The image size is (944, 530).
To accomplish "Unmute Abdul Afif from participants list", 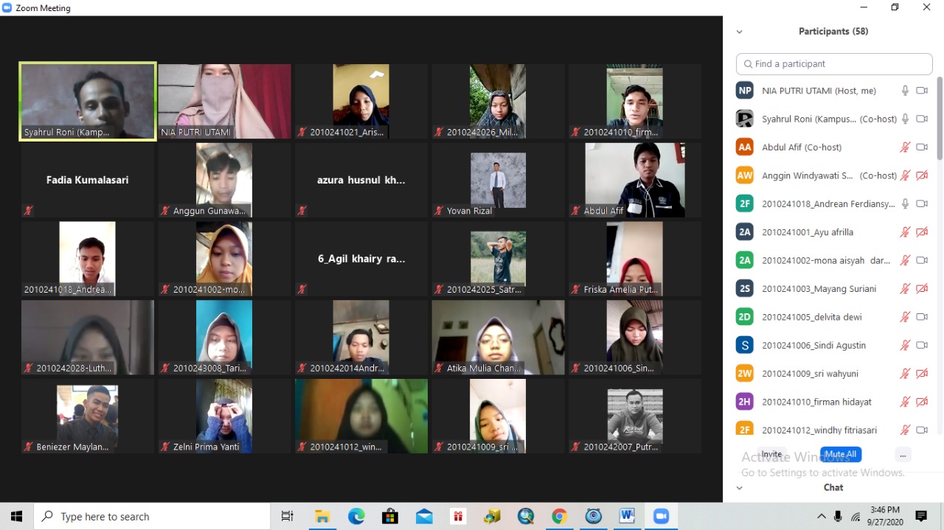I will [x=905, y=147].
